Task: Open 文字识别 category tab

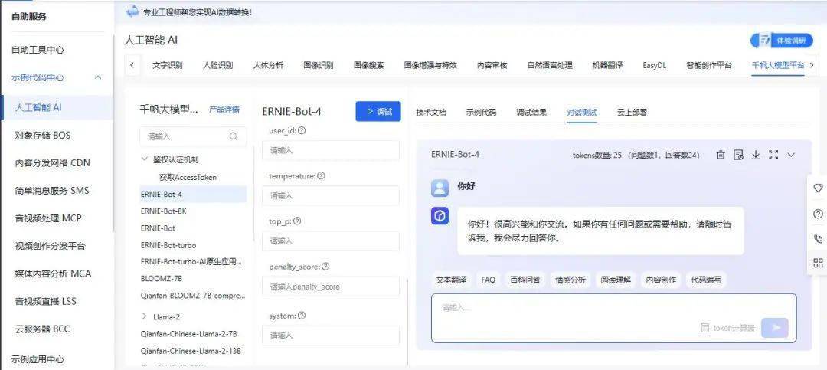Action: click(x=167, y=65)
